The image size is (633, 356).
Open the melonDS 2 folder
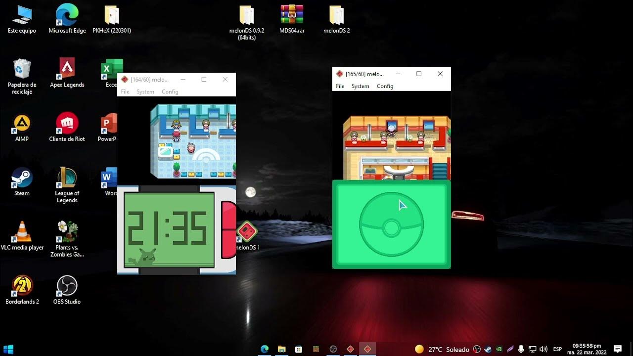click(x=337, y=20)
